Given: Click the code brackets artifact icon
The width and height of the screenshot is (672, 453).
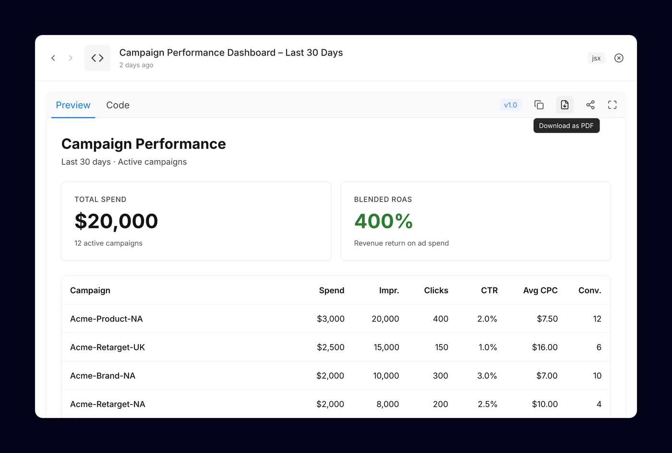Looking at the screenshot, I should [x=97, y=58].
